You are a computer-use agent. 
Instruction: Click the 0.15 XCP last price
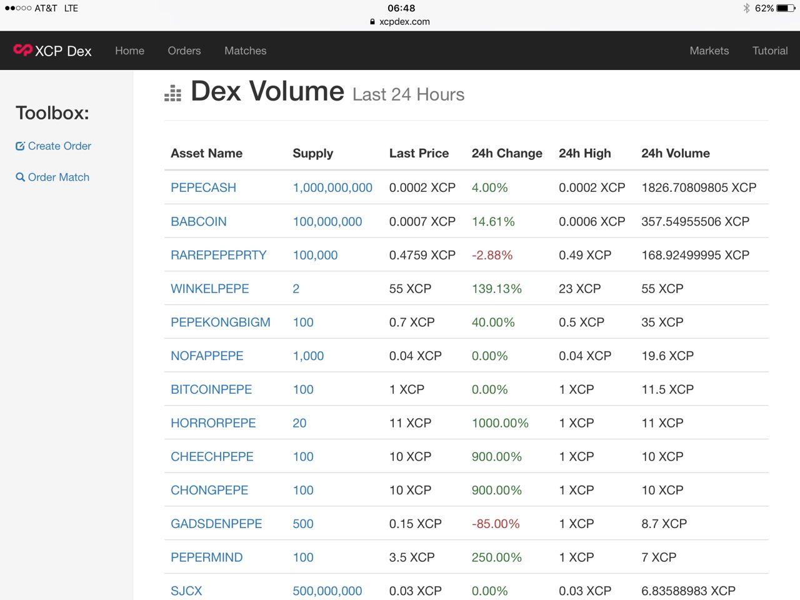(x=416, y=524)
